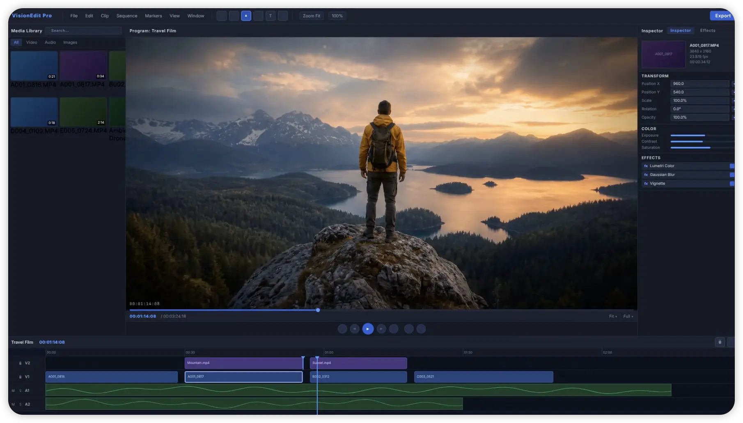The image size is (743, 423).
Task: Click the Position X value field
Action: [700, 84]
